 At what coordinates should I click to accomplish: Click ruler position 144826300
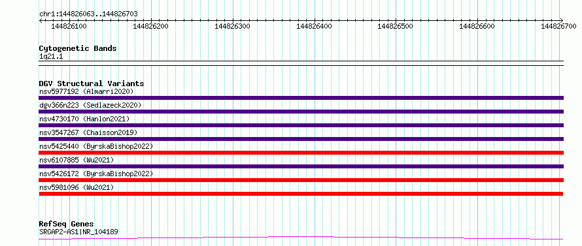[x=232, y=26]
